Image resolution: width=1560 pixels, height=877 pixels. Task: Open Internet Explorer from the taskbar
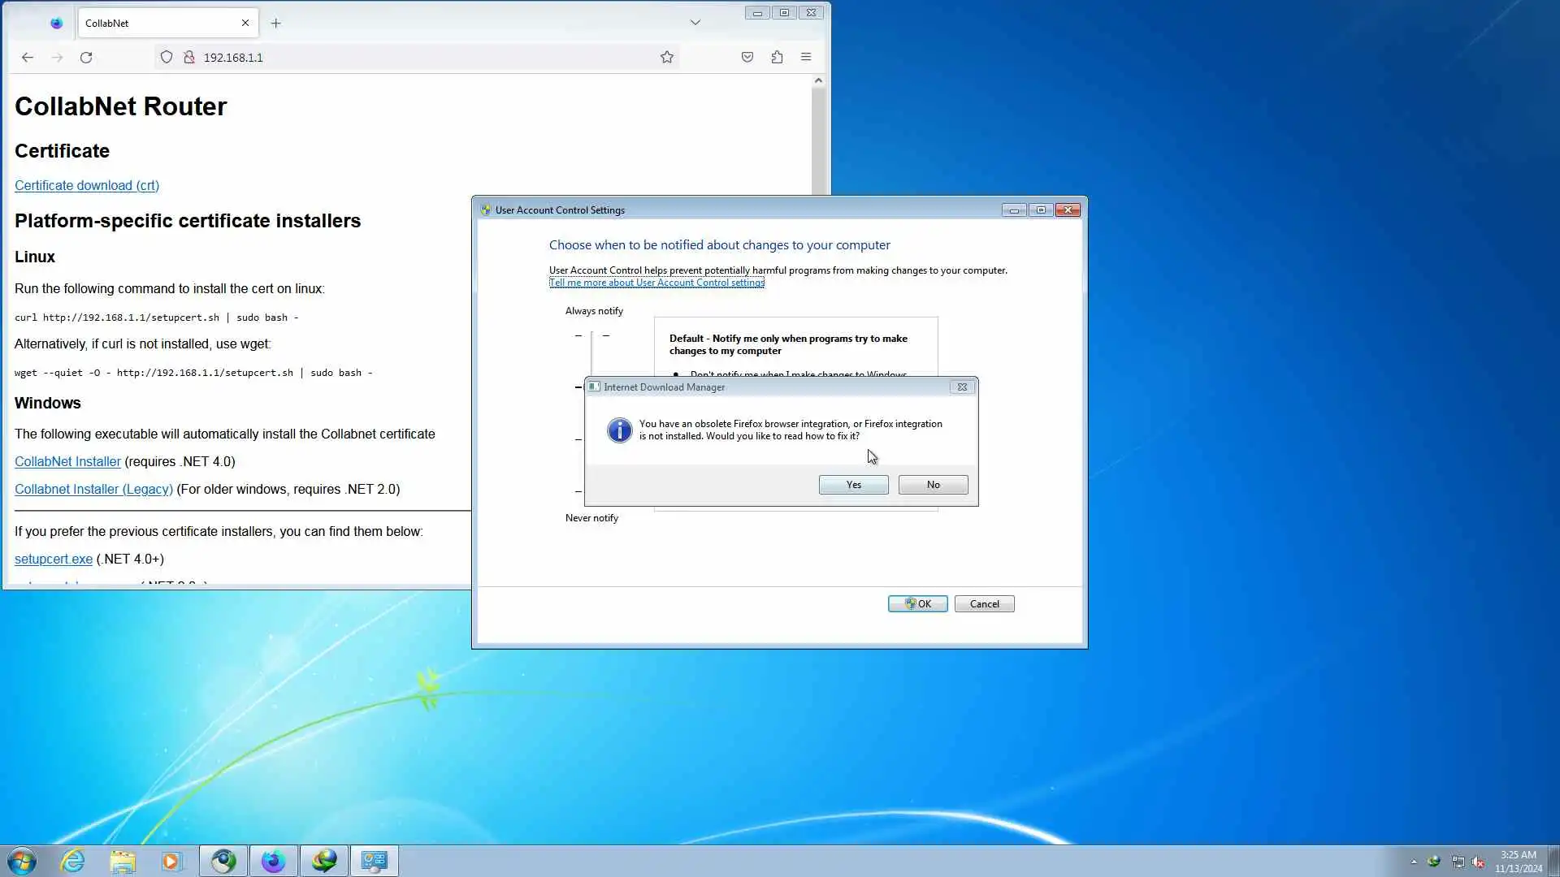[73, 861]
